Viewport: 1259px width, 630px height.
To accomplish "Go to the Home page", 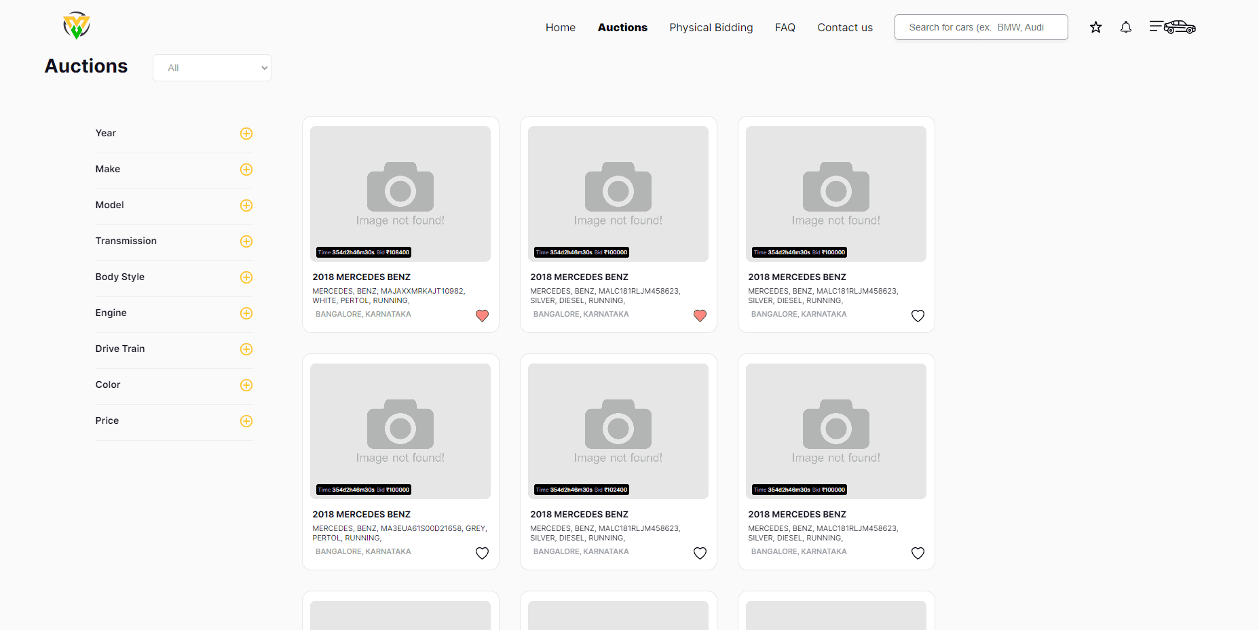I will coord(561,27).
